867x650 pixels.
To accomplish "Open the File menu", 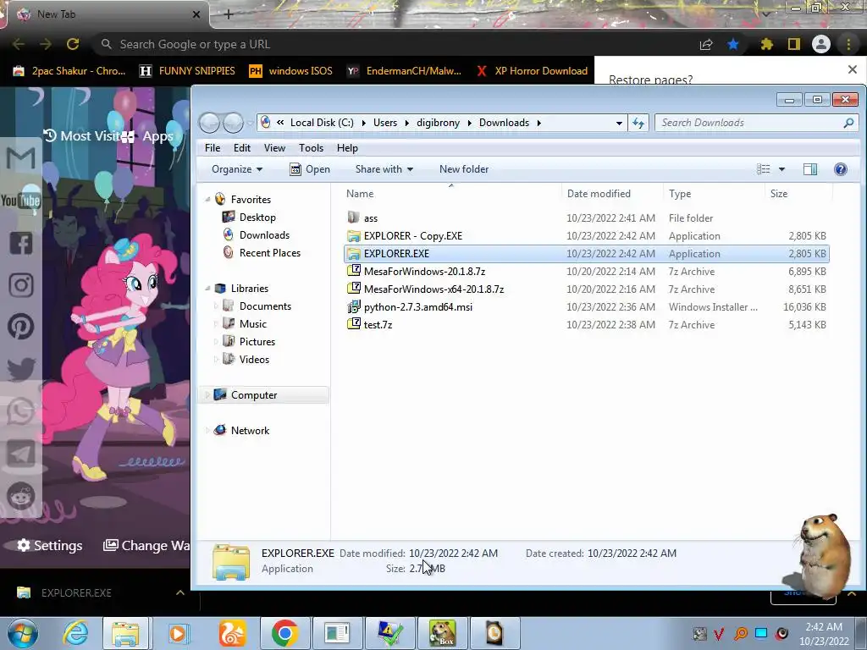I will point(213,148).
